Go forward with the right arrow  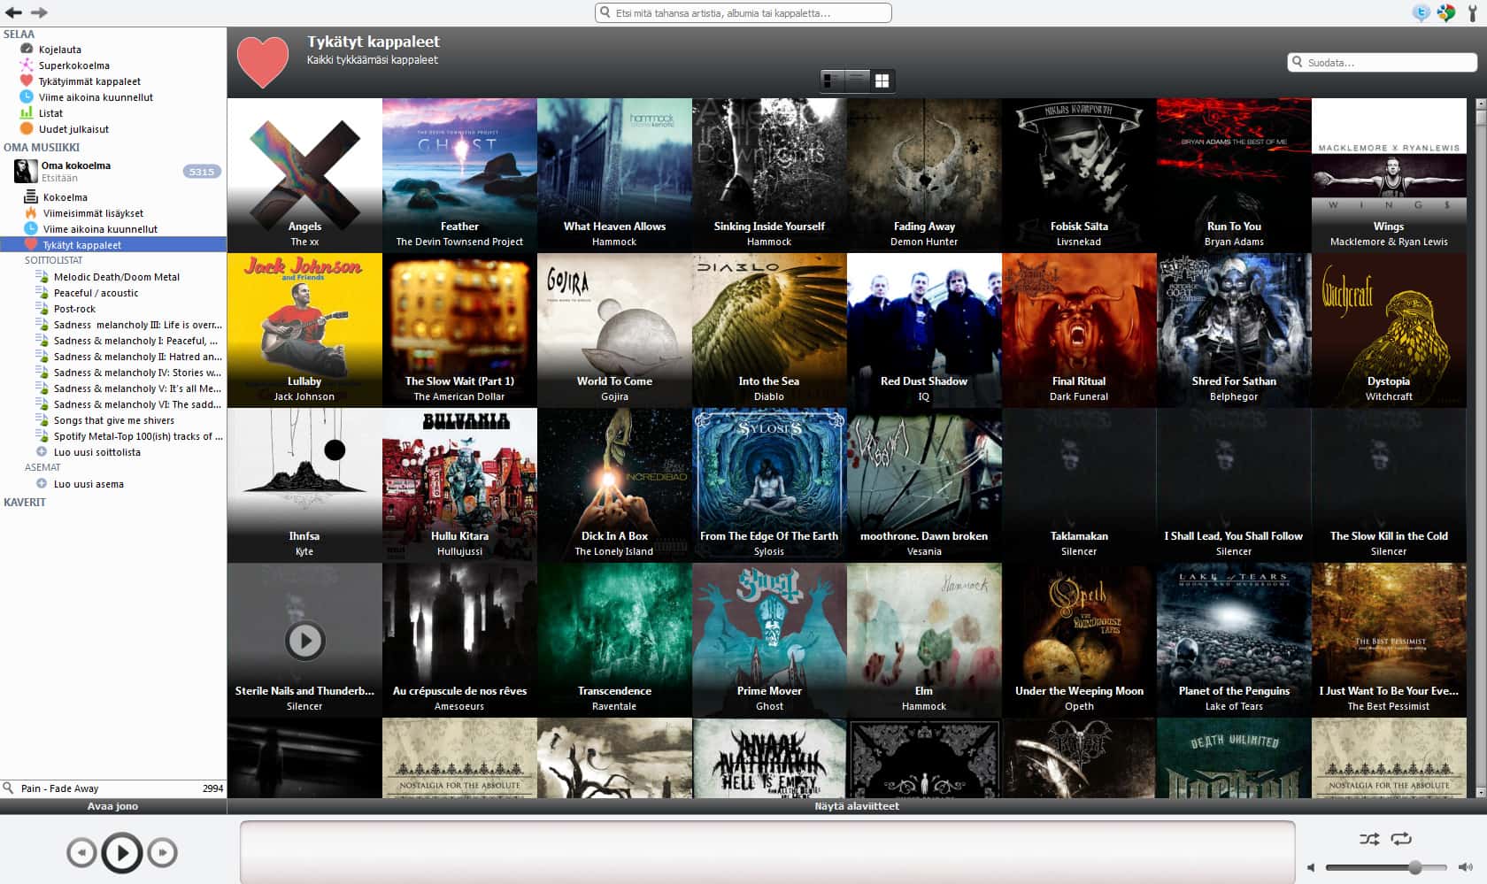[39, 12]
